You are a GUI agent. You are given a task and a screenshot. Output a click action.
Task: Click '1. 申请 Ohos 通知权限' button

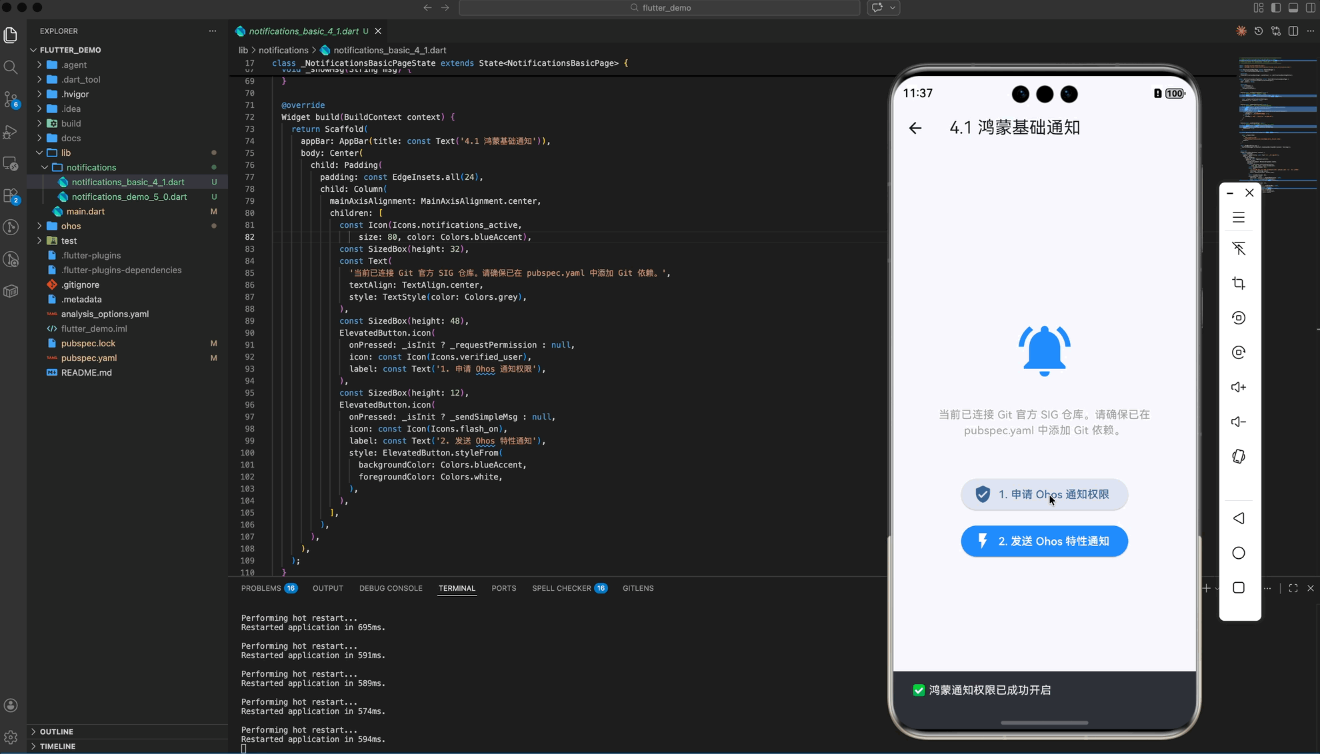(1044, 494)
